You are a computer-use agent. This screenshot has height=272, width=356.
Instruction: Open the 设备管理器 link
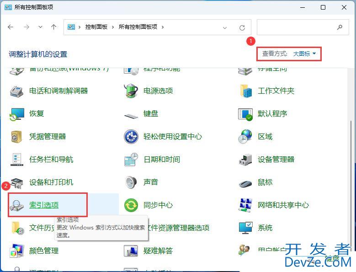276,160
